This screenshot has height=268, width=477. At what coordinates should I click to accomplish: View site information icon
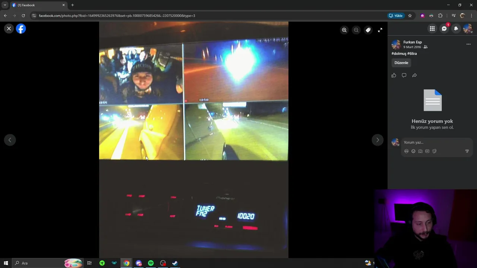[x=34, y=16]
